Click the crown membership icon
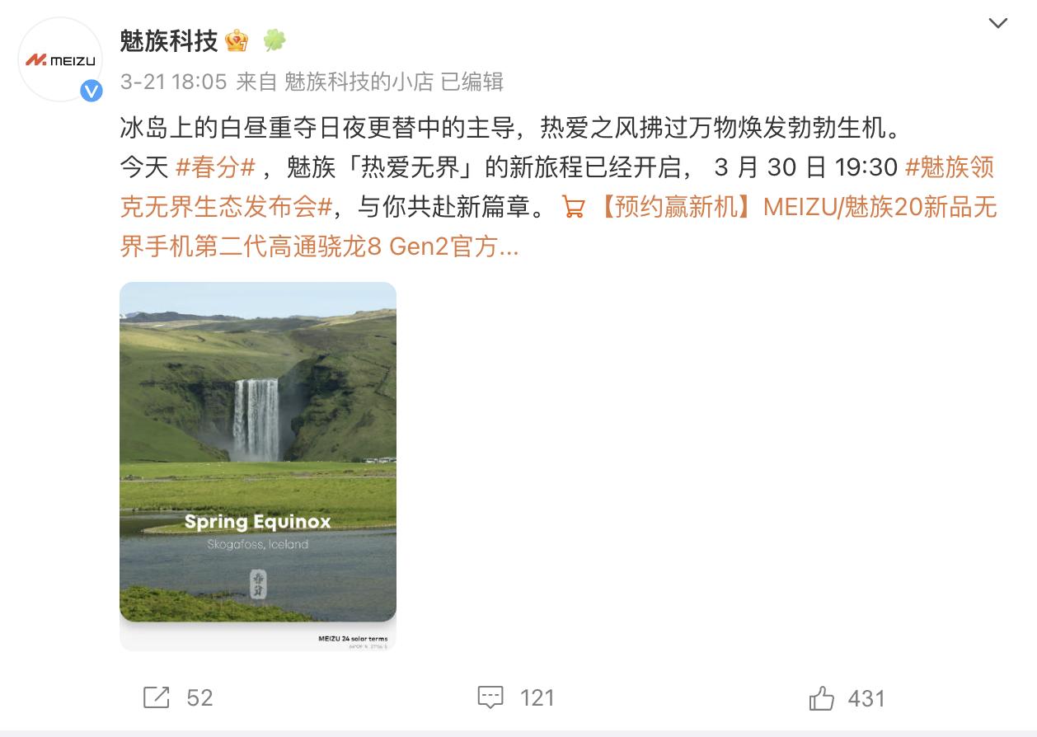The height and width of the screenshot is (737, 1037). pos(237,40)
